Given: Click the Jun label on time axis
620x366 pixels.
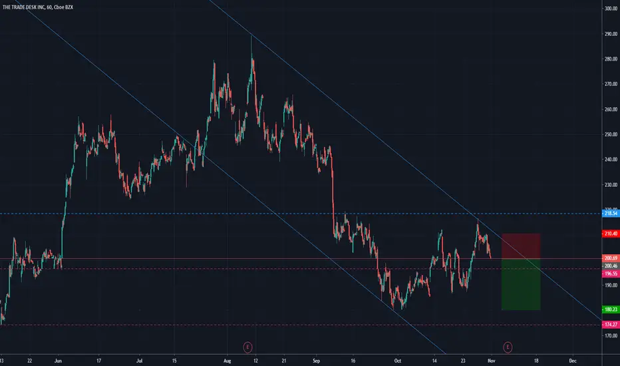Looking at the screenshot, I should (x=58, y=361).
